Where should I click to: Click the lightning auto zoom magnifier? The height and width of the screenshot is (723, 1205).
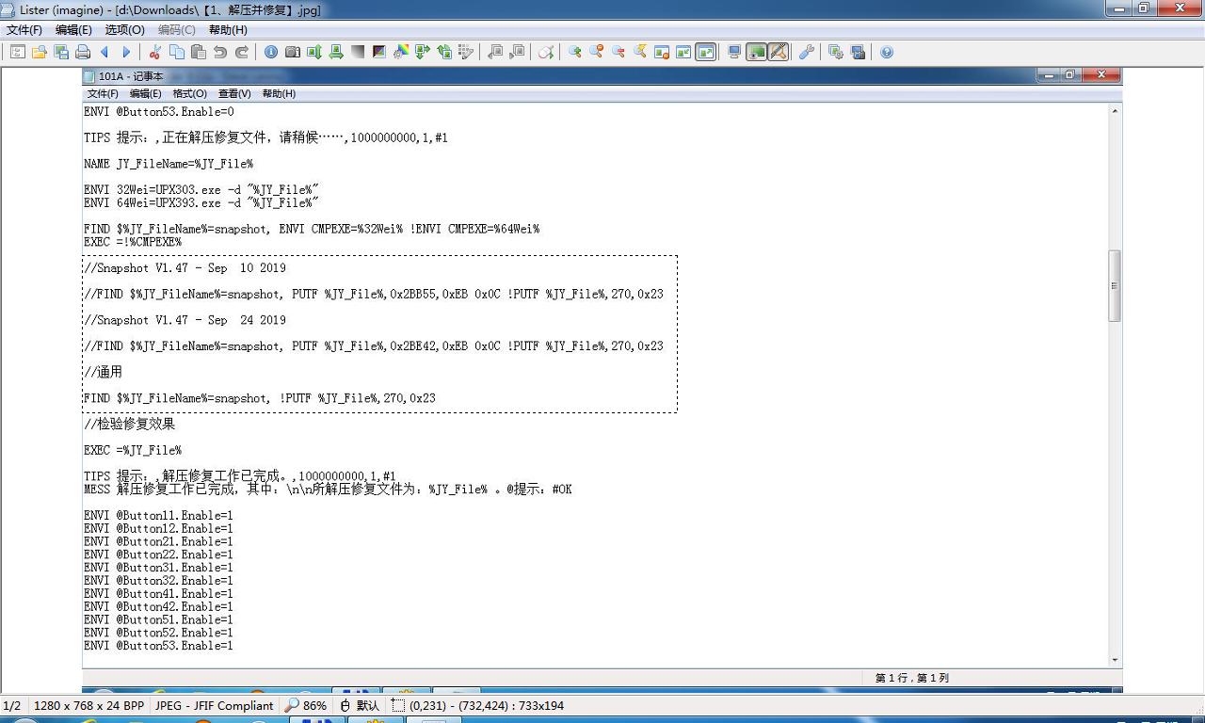(x=639, y=52)
